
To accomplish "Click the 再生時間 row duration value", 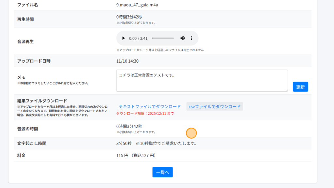I will click(129, 17).
